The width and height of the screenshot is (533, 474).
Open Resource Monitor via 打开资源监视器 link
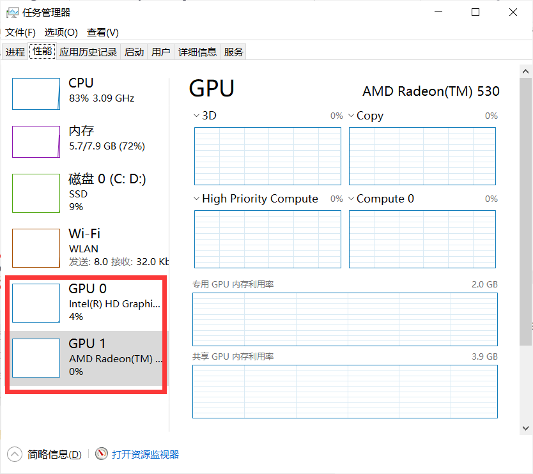pyautogui.click(x=145, y=454)
